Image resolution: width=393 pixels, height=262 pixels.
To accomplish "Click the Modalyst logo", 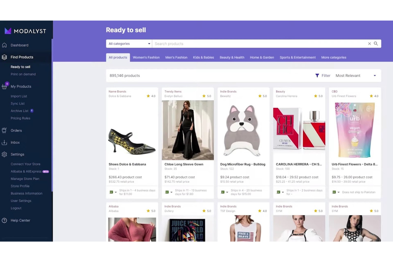I will [x=25, y=31].
